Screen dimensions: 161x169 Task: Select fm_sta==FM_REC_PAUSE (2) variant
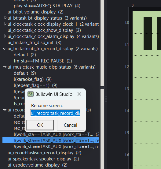click(x=43, y=61)
